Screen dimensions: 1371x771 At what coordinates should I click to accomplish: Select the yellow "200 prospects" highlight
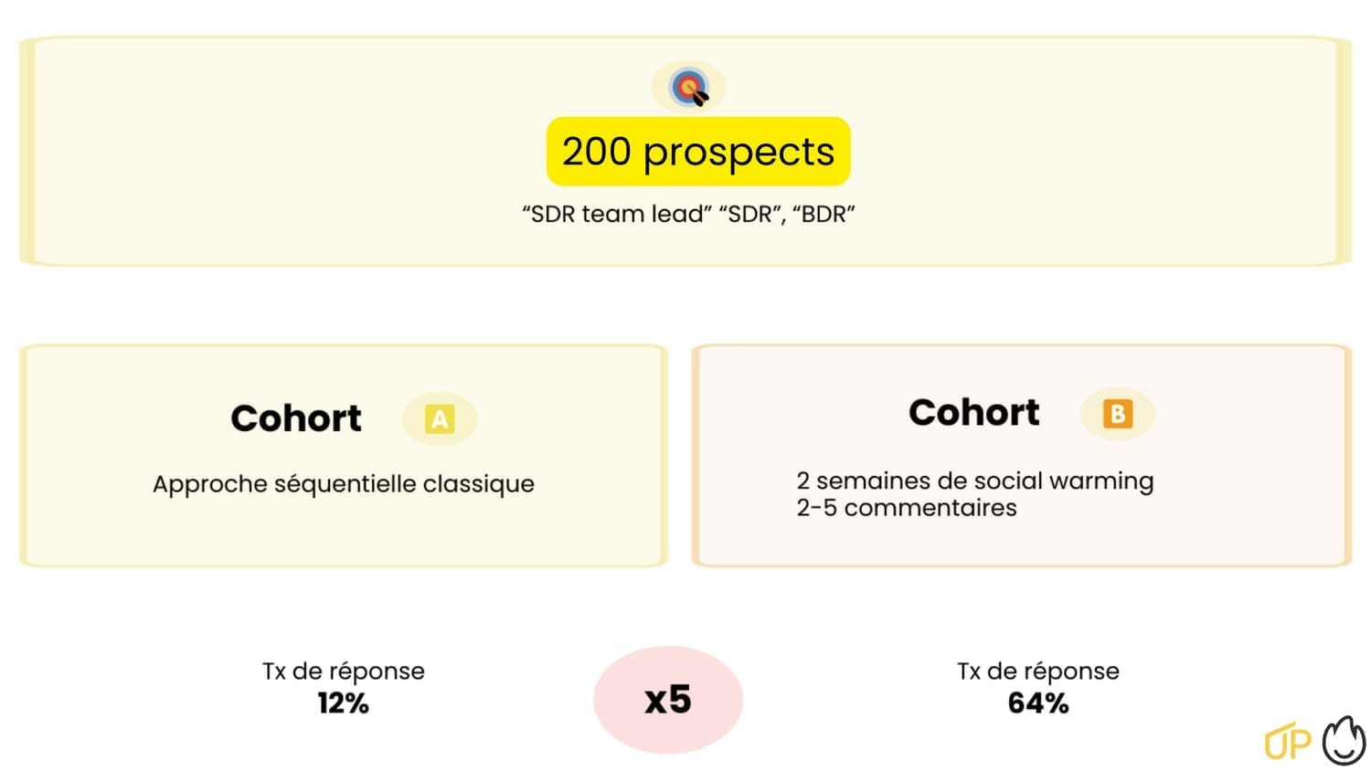698,152
